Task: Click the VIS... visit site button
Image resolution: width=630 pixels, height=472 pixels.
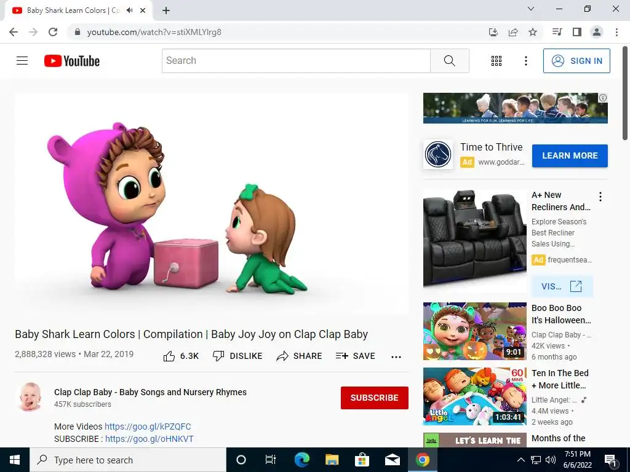Action: [x=562, y=286]
